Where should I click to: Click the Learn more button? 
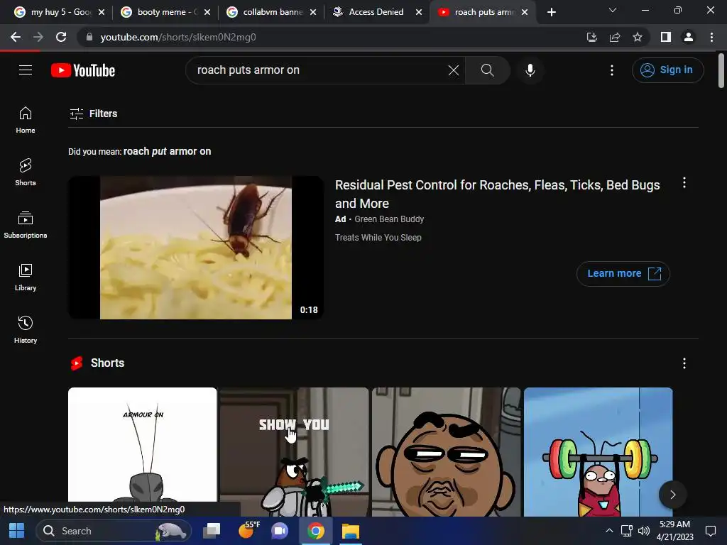[623, 273]
